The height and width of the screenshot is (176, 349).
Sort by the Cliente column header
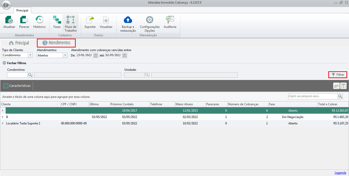[x=30, y=104]
